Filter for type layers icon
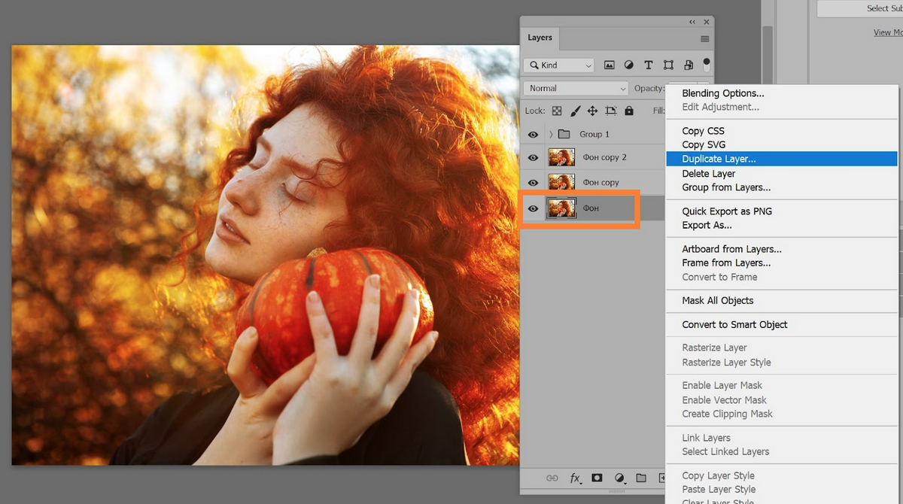903x504 pixels. click(649, 65)
